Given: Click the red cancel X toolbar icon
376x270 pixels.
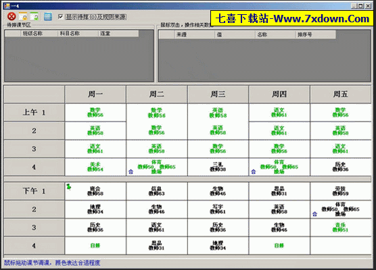Looking at the screenshot, I should point(11,16).
